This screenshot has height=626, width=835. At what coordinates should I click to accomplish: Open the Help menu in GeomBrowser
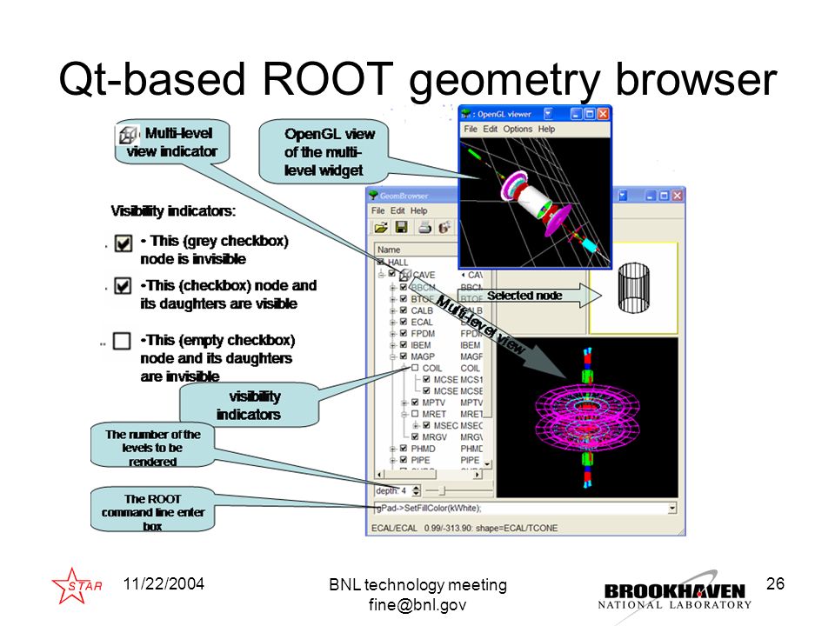(x=418, y=210)
